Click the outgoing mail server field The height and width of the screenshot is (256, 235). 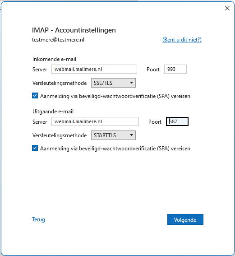pos(95,121)
